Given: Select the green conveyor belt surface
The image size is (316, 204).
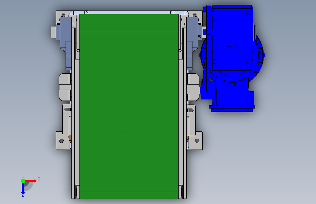Looking at the screenshot, I should click(129, 106).
